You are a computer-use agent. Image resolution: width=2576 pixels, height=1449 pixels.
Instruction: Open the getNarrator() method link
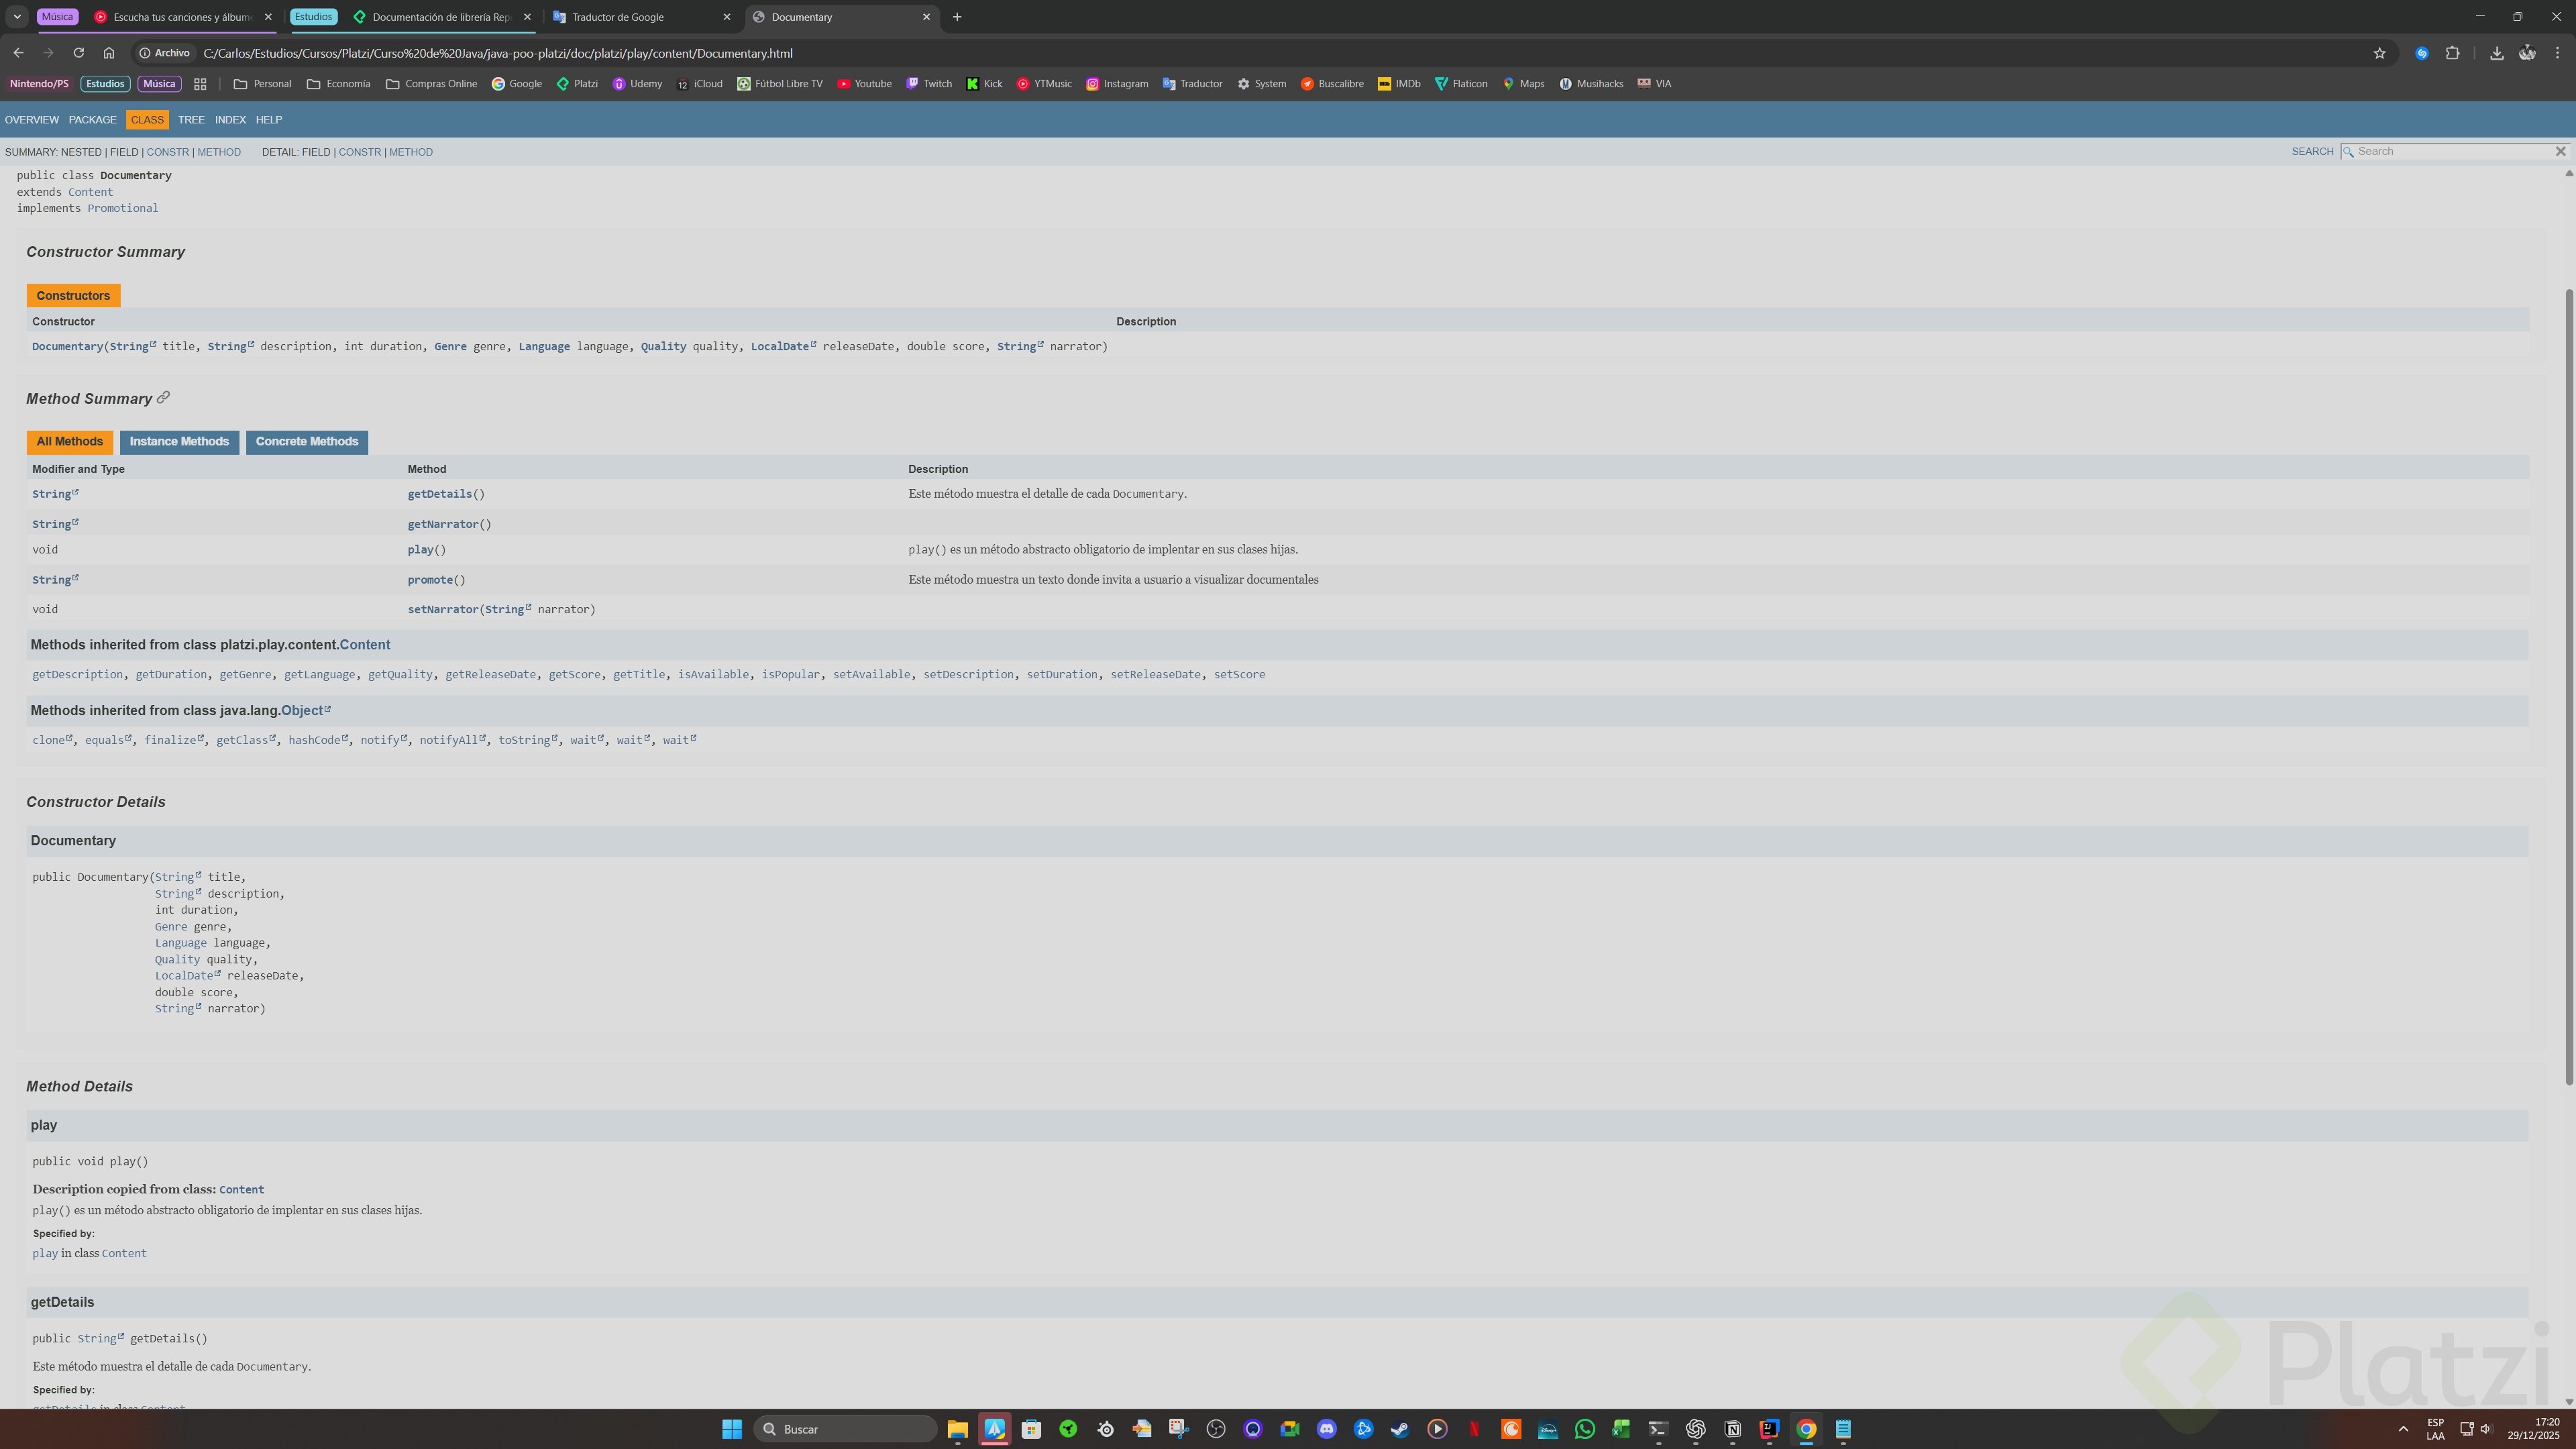[x=442, y=524]
